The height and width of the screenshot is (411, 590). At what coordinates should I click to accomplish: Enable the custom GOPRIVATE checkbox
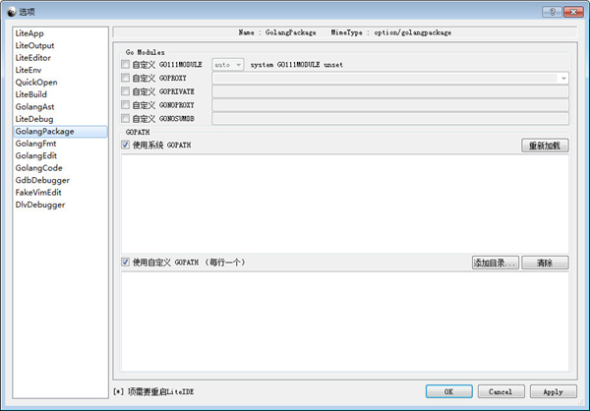point(125,91)
